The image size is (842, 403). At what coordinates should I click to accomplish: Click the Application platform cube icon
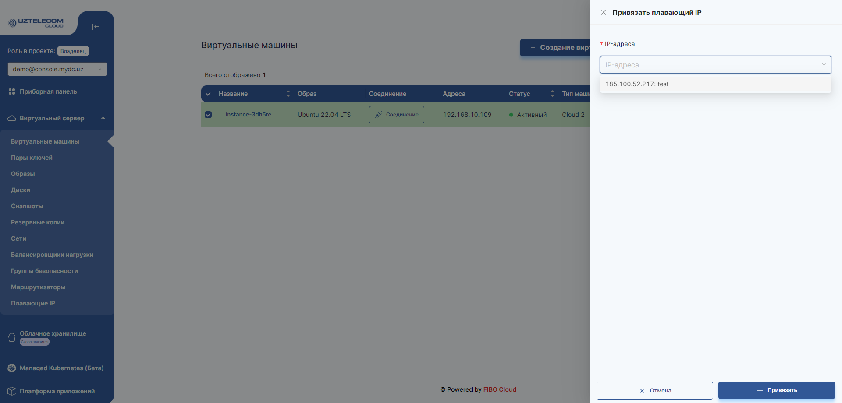(12, 391)
